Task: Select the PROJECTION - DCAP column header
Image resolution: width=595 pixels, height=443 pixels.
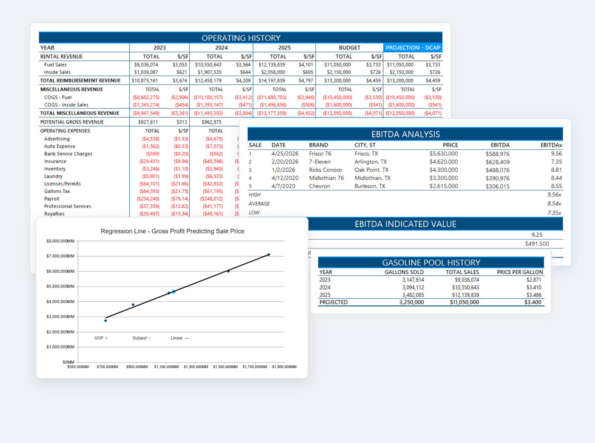Action: (413, 48)
